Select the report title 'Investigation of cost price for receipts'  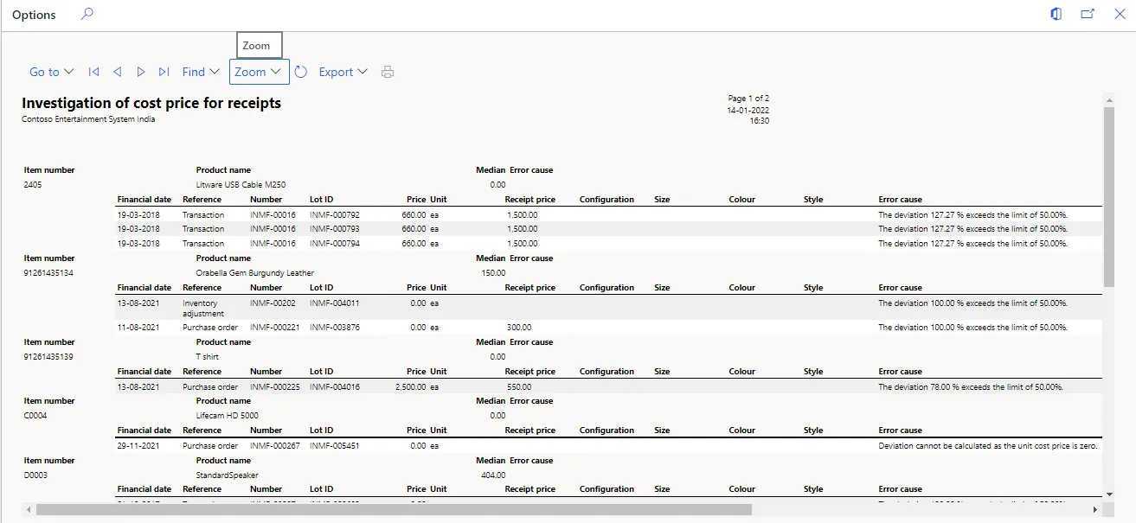(151, 103)
